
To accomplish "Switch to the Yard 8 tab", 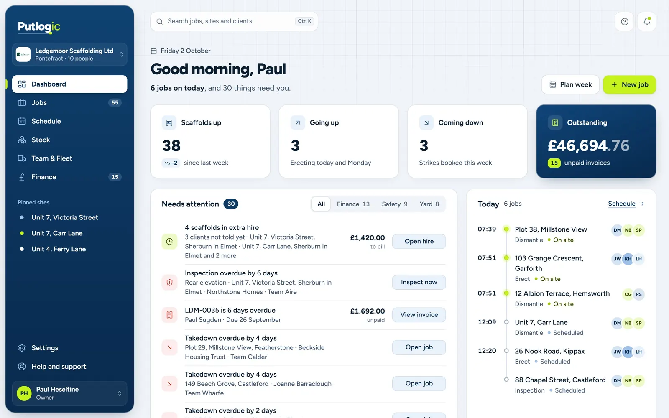I will pos(429,204).
